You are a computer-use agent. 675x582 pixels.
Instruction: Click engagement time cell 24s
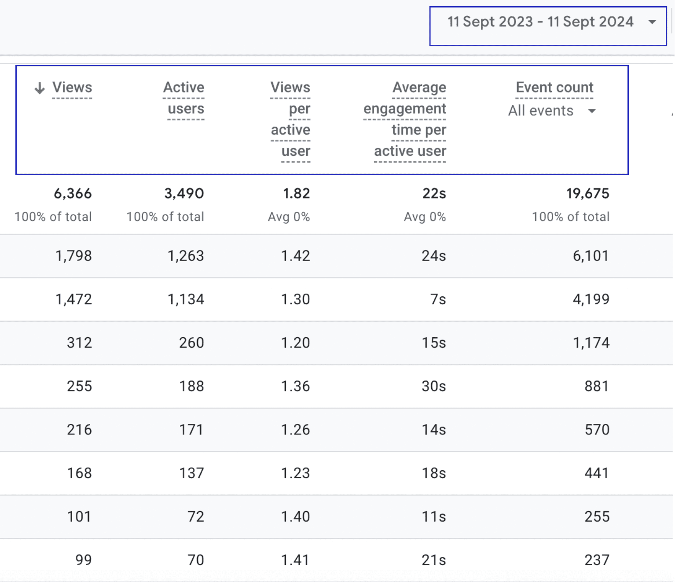click(x=434, y=256)
